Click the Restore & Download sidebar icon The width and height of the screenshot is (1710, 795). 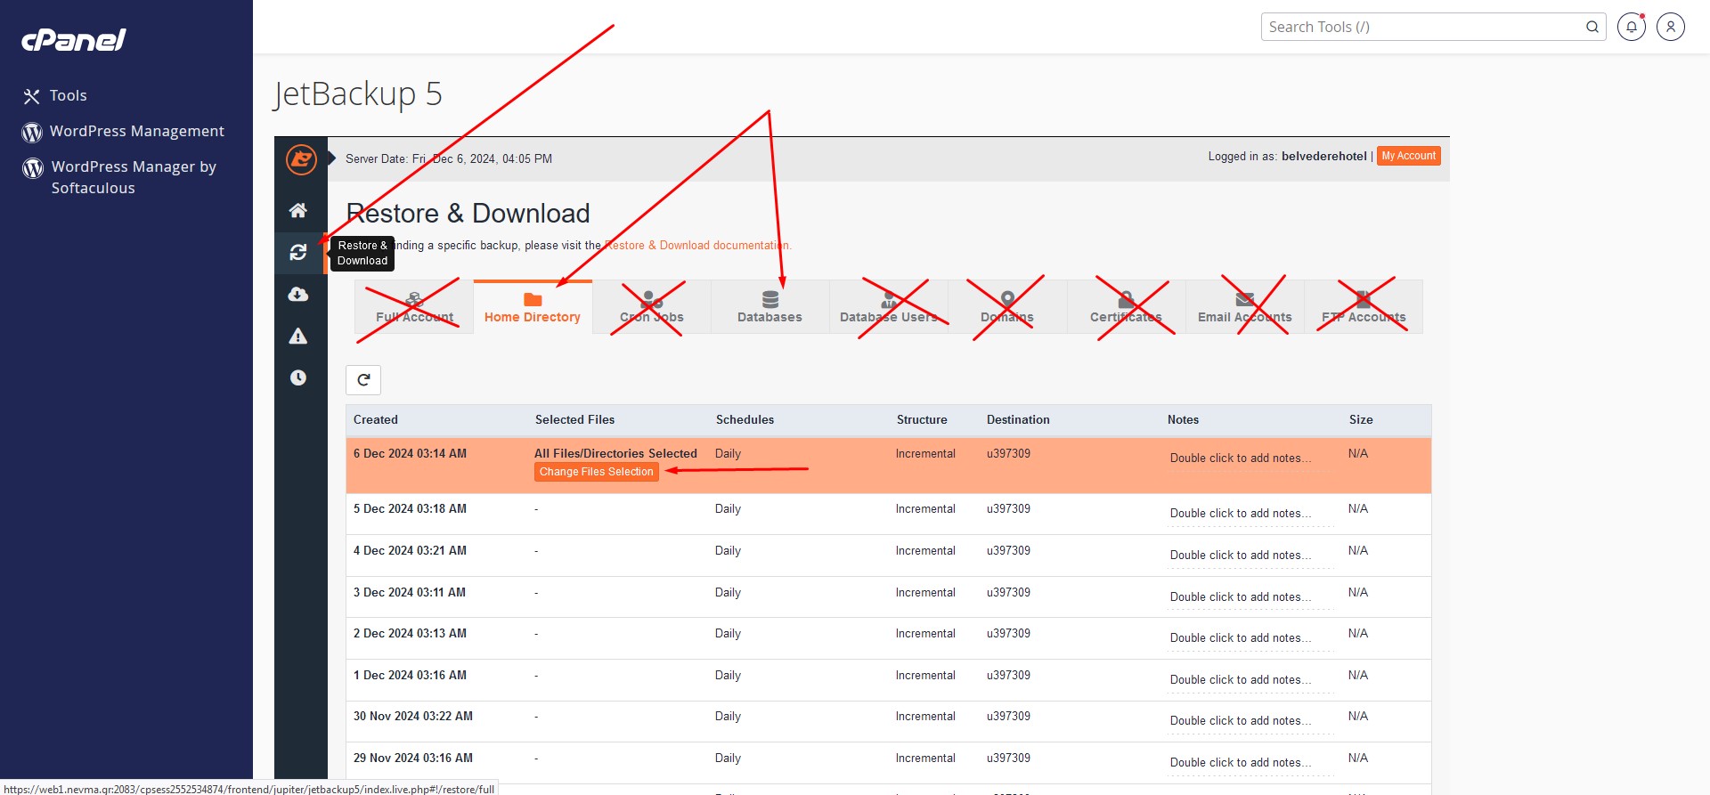click(298, 253)
